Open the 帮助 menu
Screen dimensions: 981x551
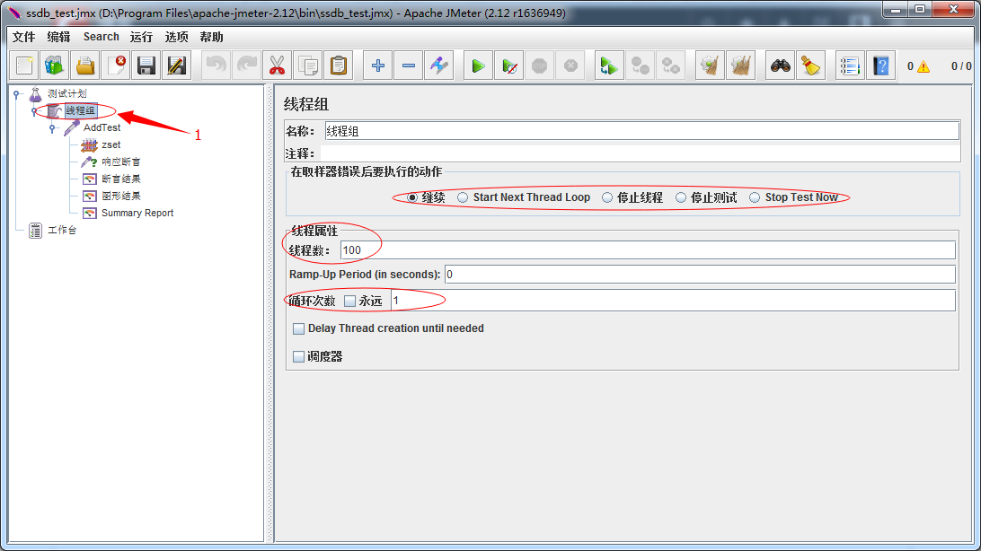(211, 37)
